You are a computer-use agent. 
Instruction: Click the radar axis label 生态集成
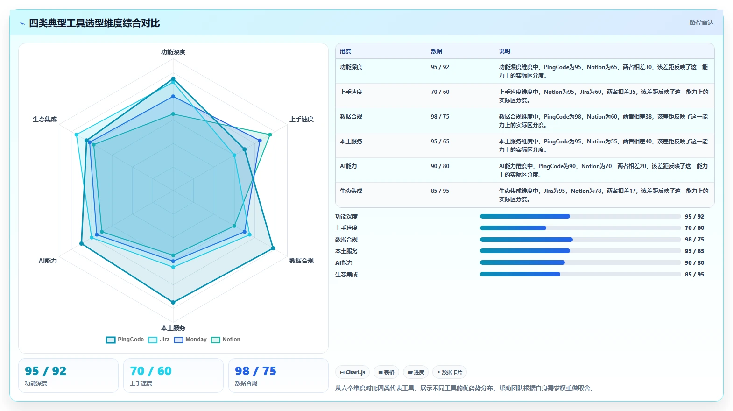coord(45,119)
